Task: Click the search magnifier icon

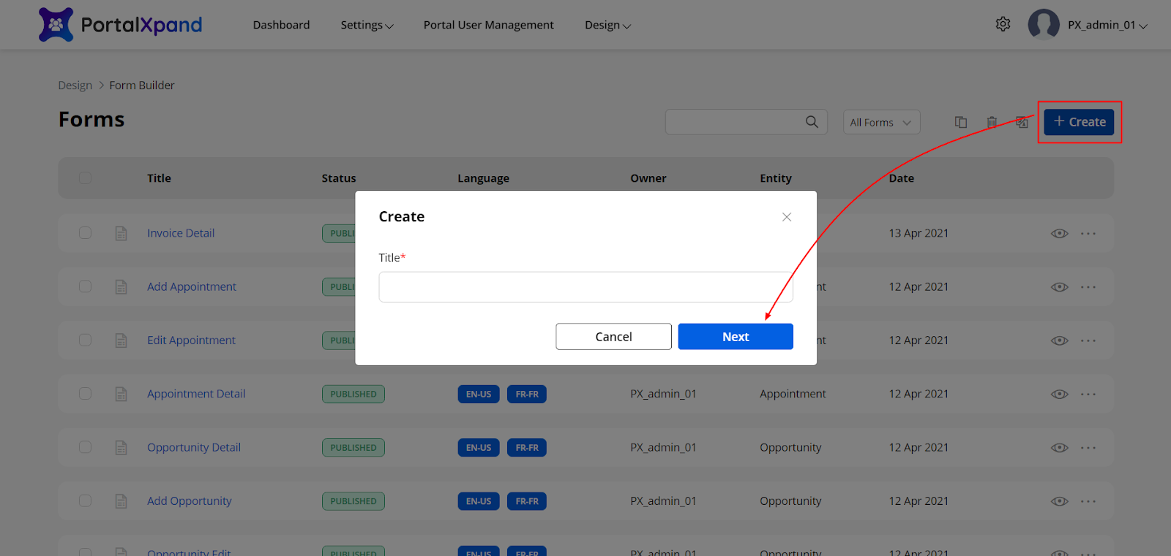Action: click(812, 122)
